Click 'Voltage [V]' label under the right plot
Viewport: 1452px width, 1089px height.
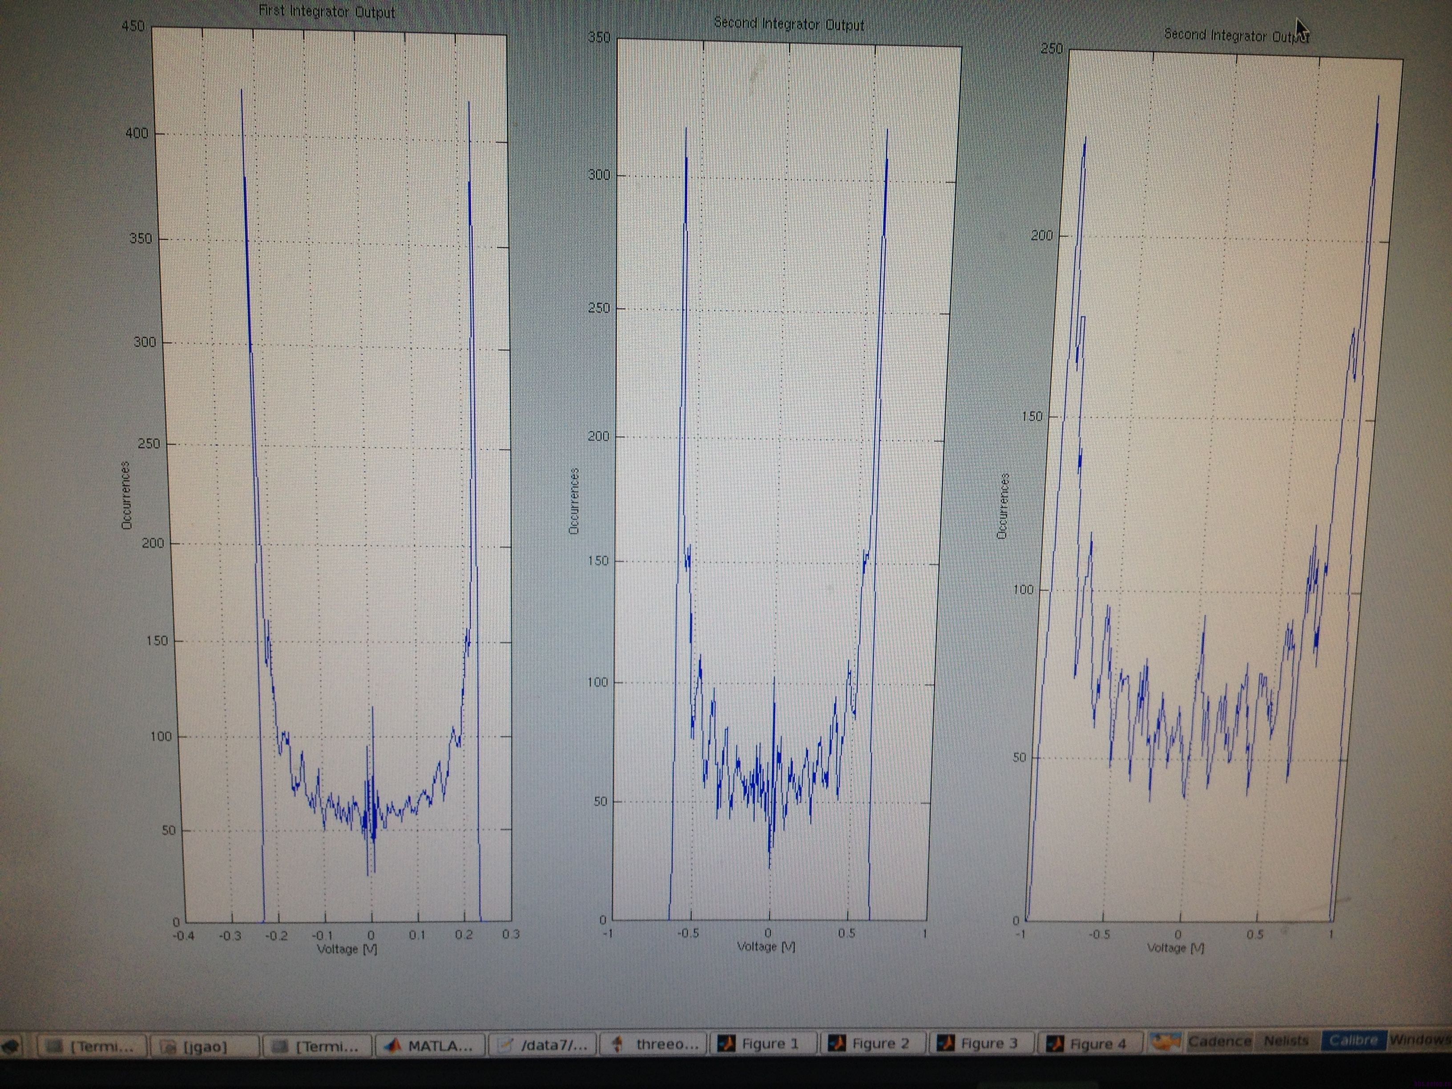click(1176, 948)
